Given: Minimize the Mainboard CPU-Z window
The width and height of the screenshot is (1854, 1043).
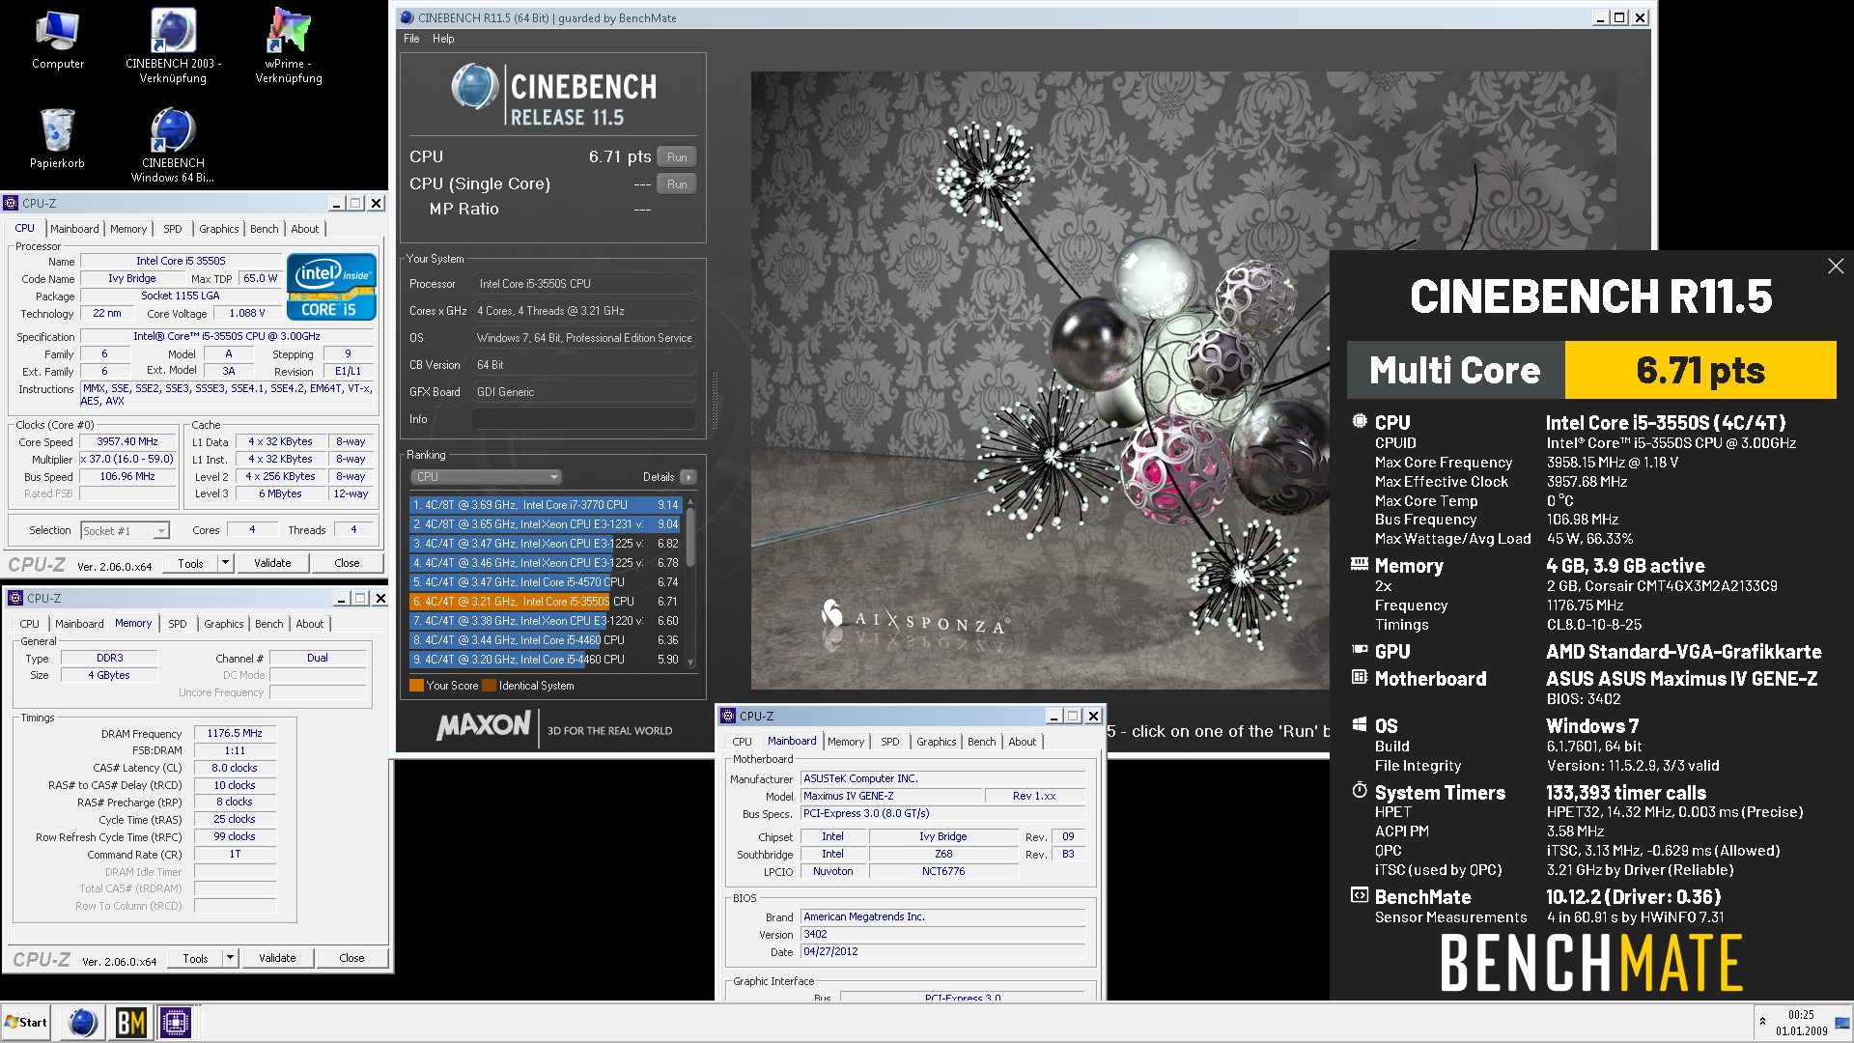Looking at the screenshot, I should 1054,716.
